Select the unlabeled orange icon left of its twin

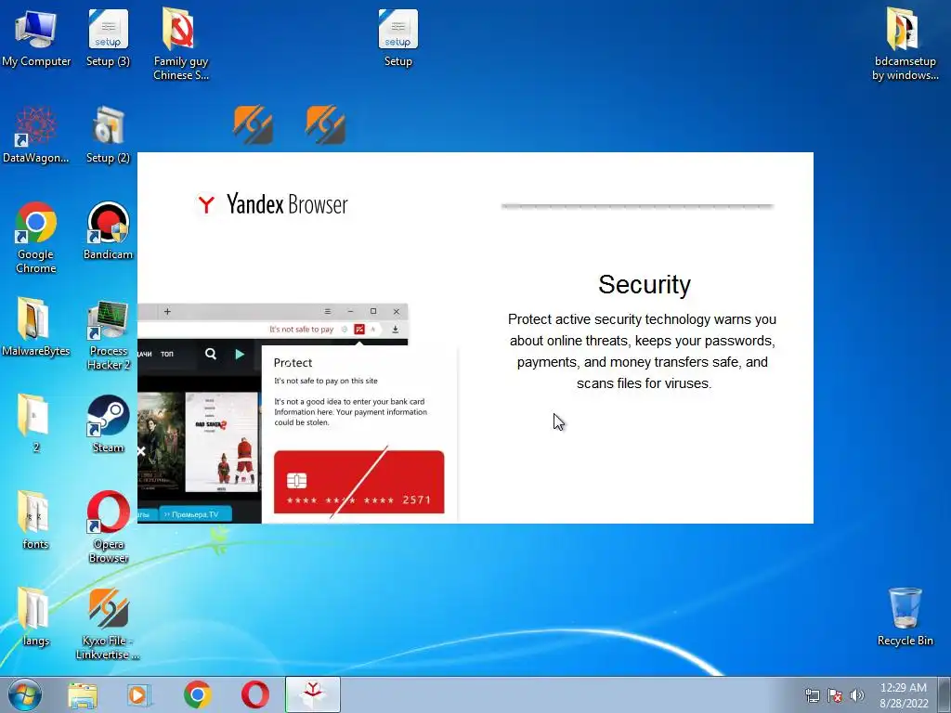click(253, 125)
